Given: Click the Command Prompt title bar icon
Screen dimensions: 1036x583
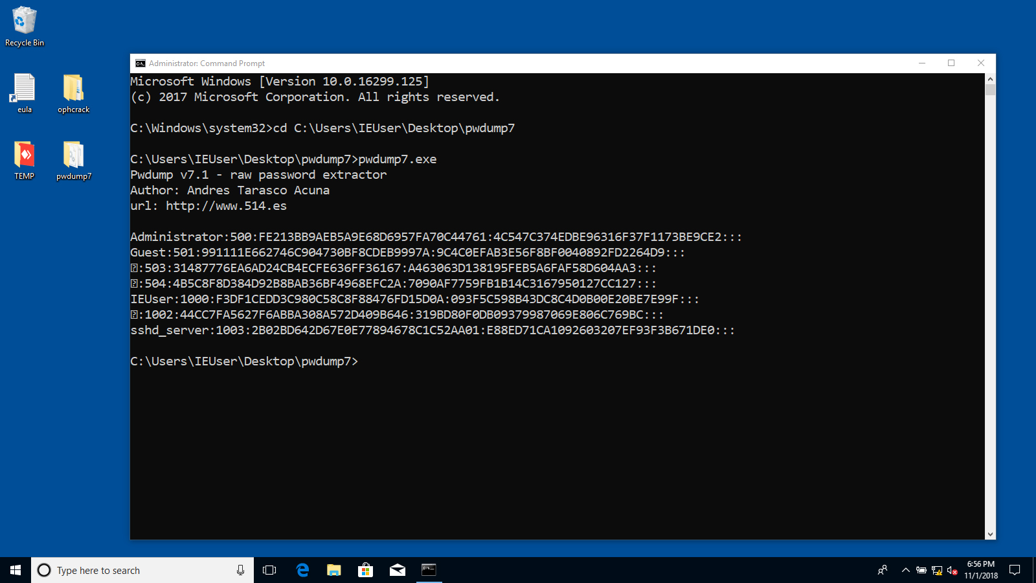Looking at the screenshot, I should (141, 63).
